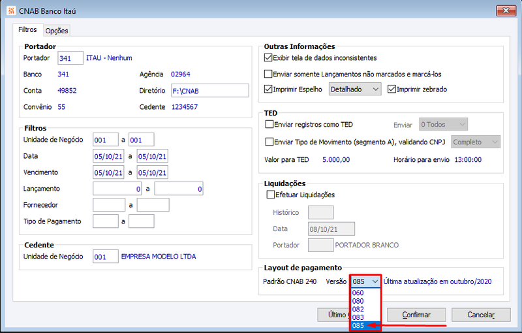Image resolution: width=522 pixels, height=333 pixels.
Task: Click the Cedente value 1234567
Action: tap(185, 107)
